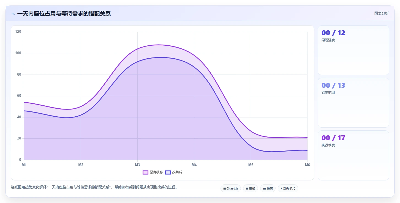Toggle the 原有状态 legend item
The image size is (400, 203).
tap(153, 172)
